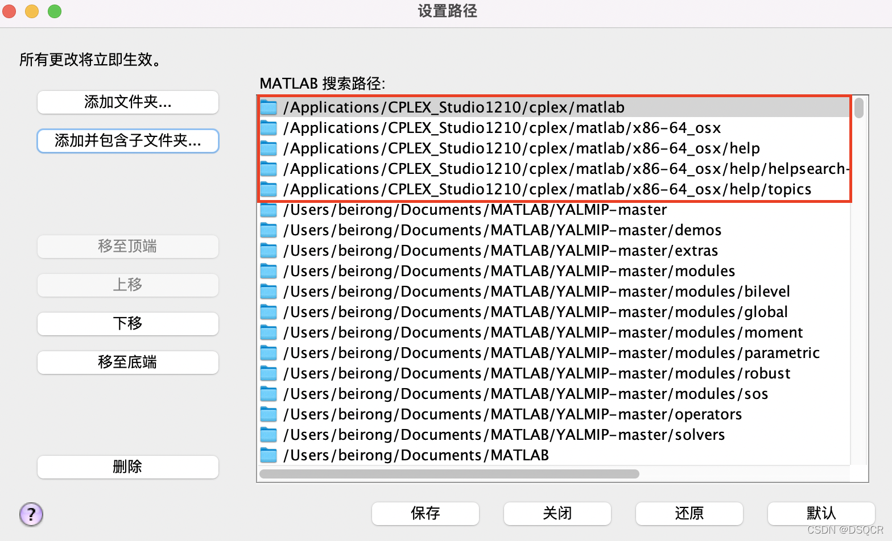Click folder icon of modules/sos row
Screen dimensions: 892x541
(269, 394)
